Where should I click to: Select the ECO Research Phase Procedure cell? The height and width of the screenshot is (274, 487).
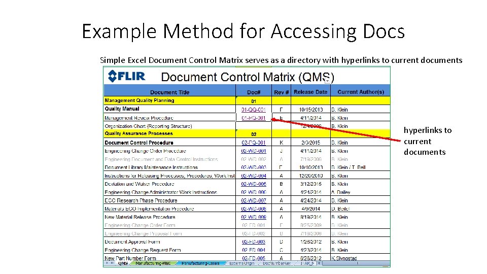click(169, 200)
